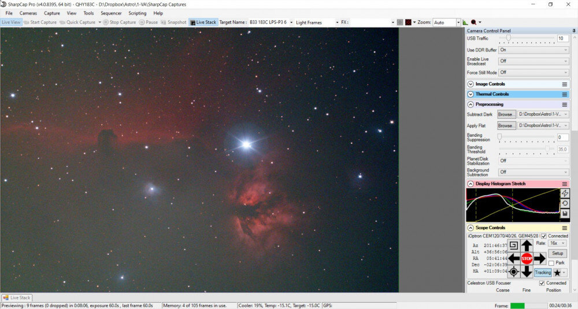Click the reset histogram stretch icon
Screen dimensions: 578x309
565,203
